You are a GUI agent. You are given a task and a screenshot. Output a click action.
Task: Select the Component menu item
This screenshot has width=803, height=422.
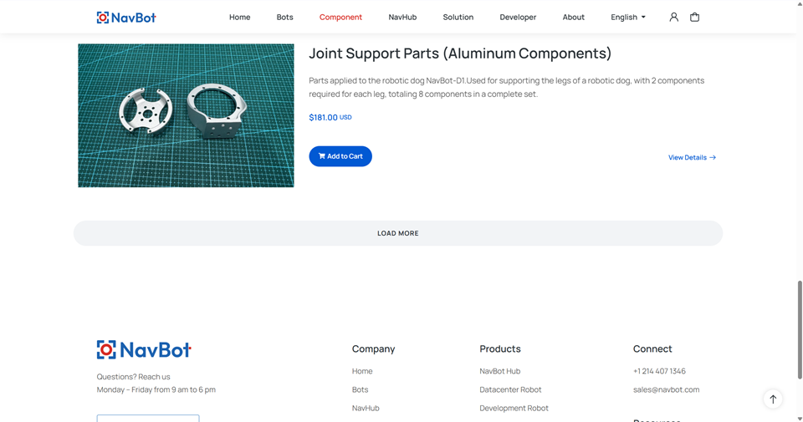340,17
